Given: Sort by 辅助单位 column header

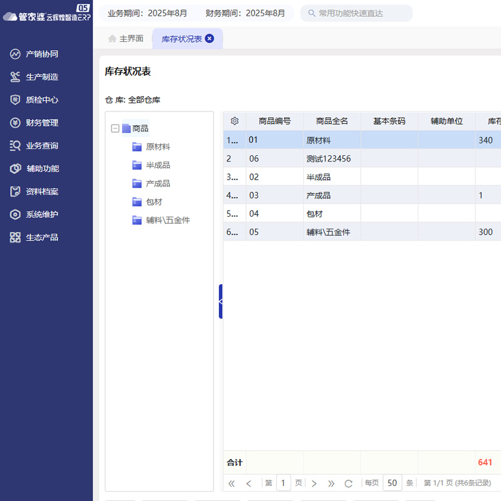Looking at the screenshot, I should (447, 121).
